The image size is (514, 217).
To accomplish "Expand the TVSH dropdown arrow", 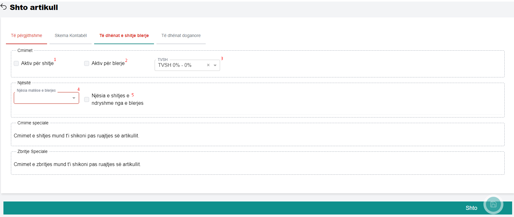I will pos(215,65).
